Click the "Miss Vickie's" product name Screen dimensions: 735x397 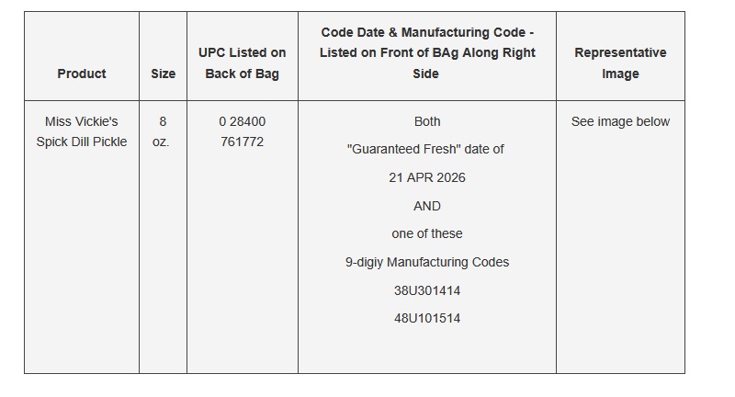(82, 121)
